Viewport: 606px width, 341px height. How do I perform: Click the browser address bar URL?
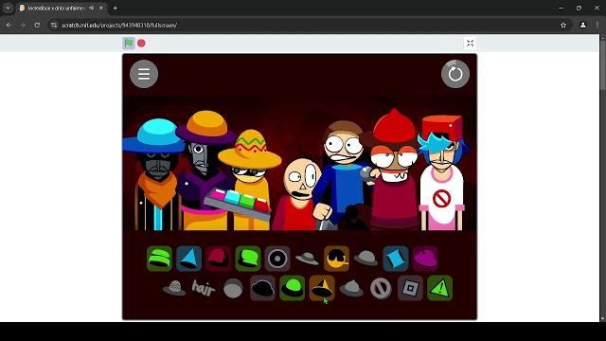(119, 26)
